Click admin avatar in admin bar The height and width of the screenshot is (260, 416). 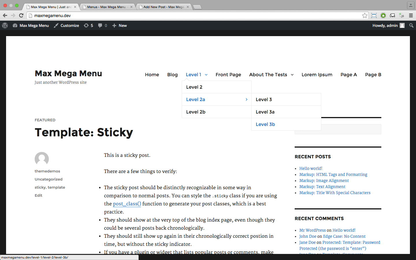(402, 25)
